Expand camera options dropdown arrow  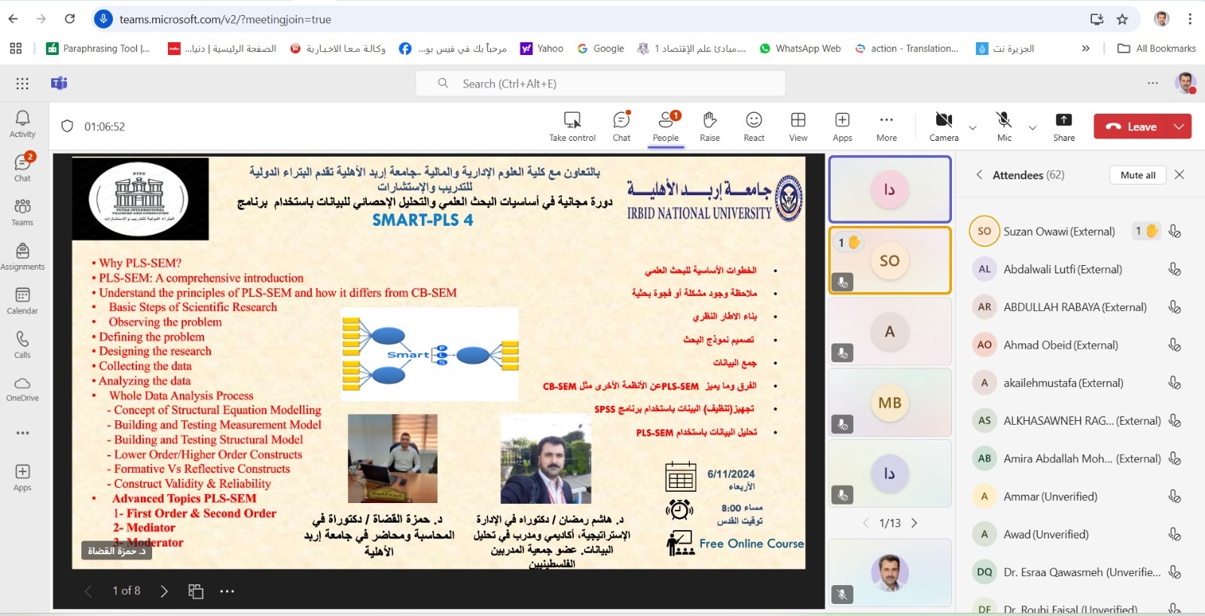(972, 127)
